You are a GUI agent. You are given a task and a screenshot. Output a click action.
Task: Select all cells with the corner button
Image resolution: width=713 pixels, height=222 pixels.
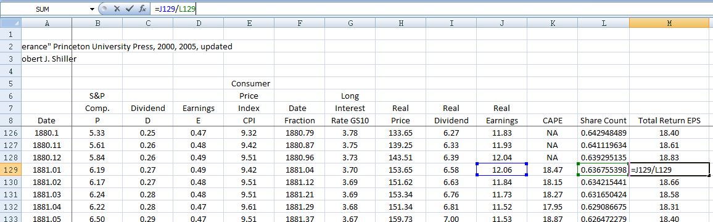click(10, 23)
